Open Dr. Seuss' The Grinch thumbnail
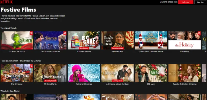 pyautogui.click(x=17, y=40)
